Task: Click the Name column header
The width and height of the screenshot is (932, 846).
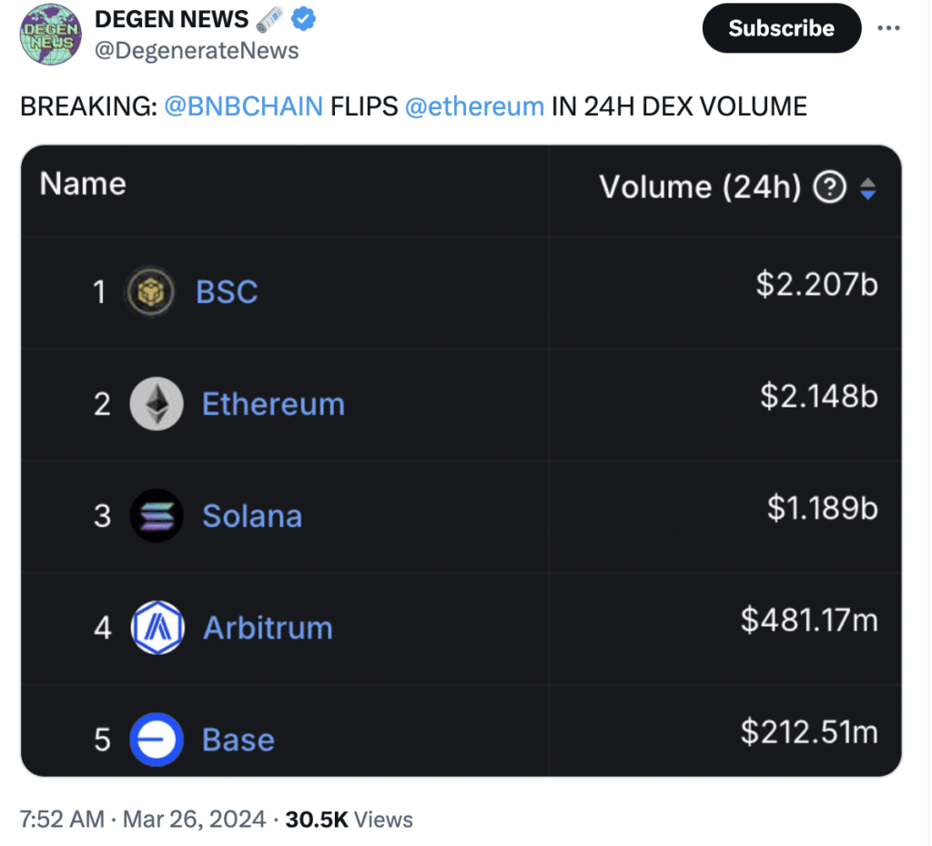Action: (83, 184)
